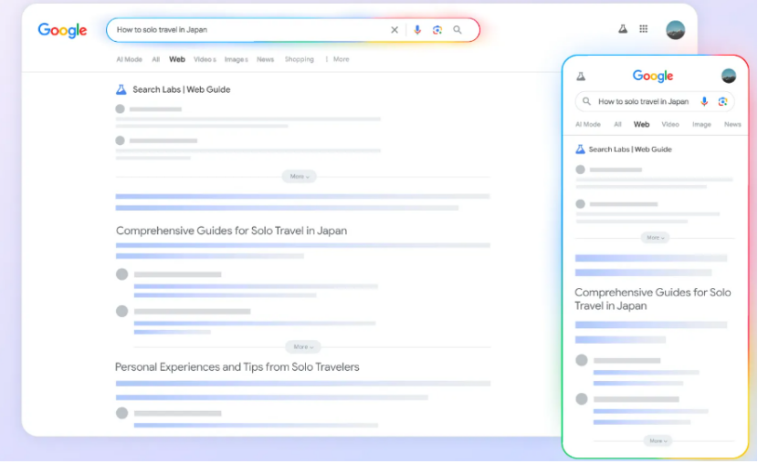Open the Images tab on desktop
The width and height of the screenshot is (758, 463).
click(x=236, y=59)
